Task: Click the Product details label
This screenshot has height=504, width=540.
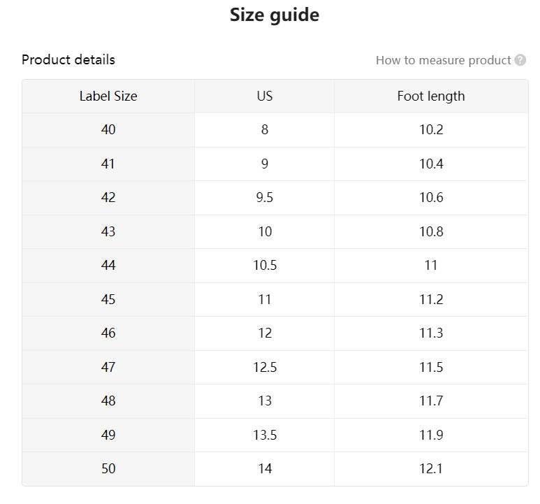Action: [68, 60]
